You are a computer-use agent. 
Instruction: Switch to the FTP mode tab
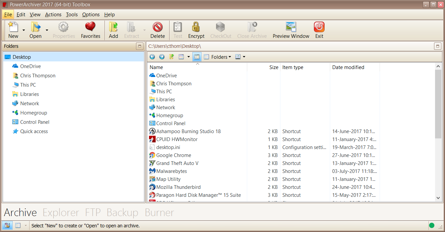(x=93, y=212)
